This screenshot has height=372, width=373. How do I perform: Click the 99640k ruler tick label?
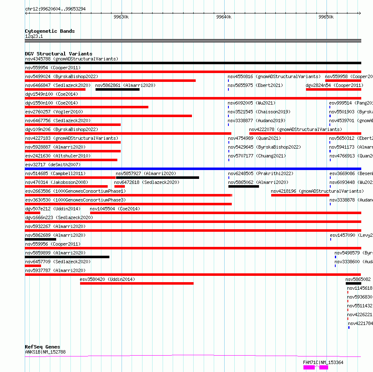[224, 17]
